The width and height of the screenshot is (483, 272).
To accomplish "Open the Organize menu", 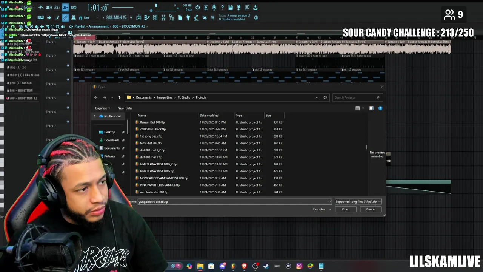I will tap(103, 108).
